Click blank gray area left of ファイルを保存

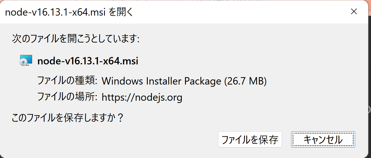(114, 140)
